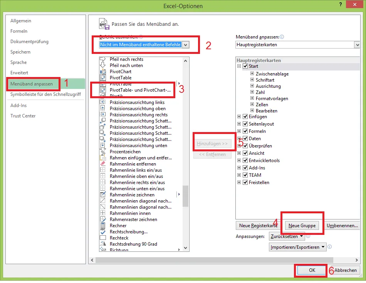Click the command list scrollbar thumb

(x=185, y=196)
